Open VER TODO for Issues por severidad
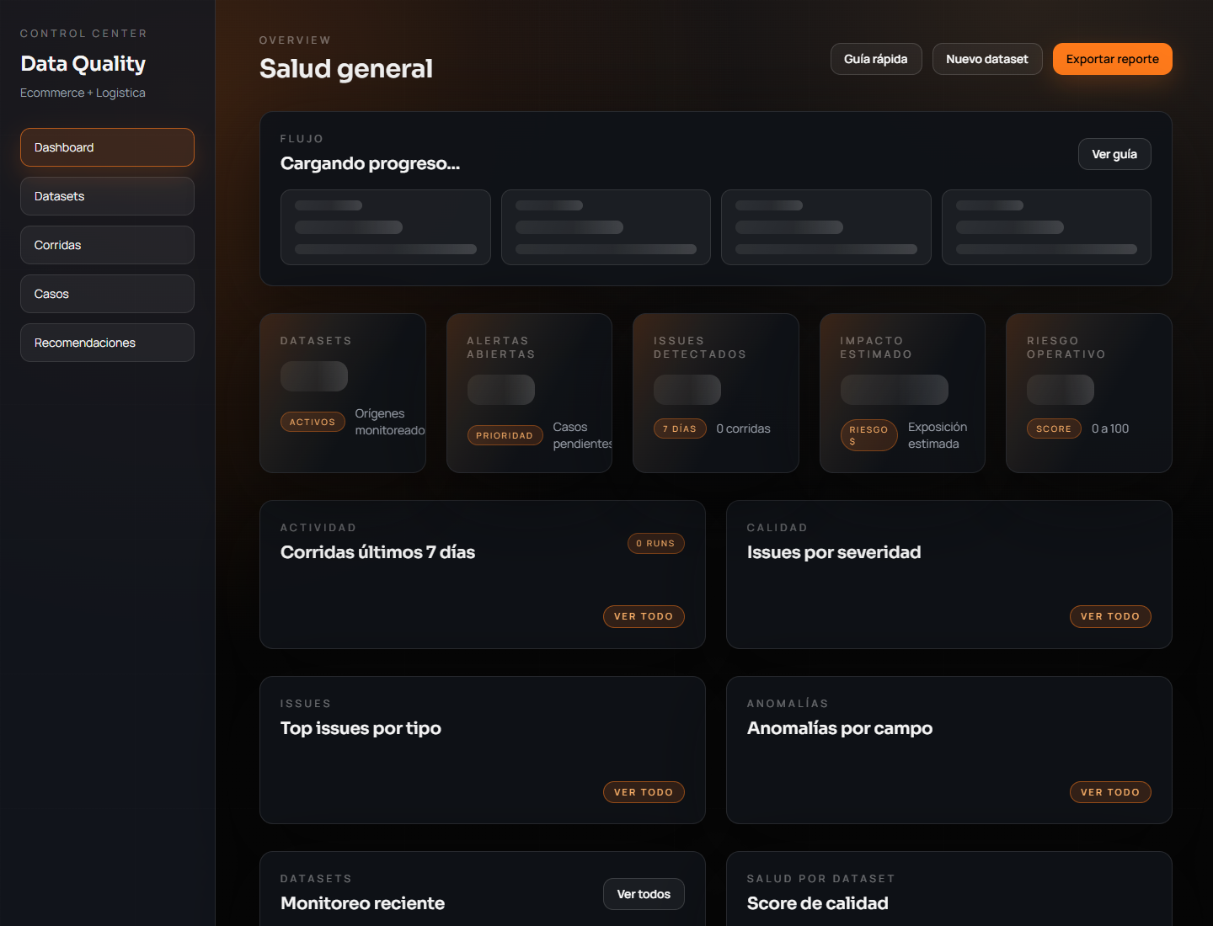1213x926 pixels. (1110, 616)
